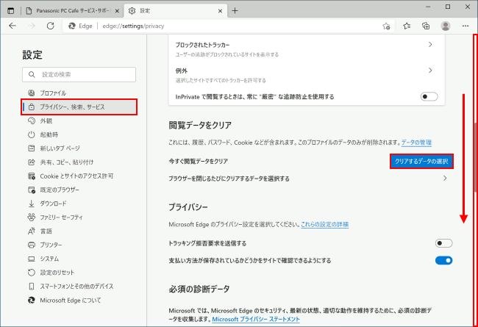The image size is (478, 327).
Task: Close the 設定 tab
Action: pyautogui.click(x=220, y=11)
